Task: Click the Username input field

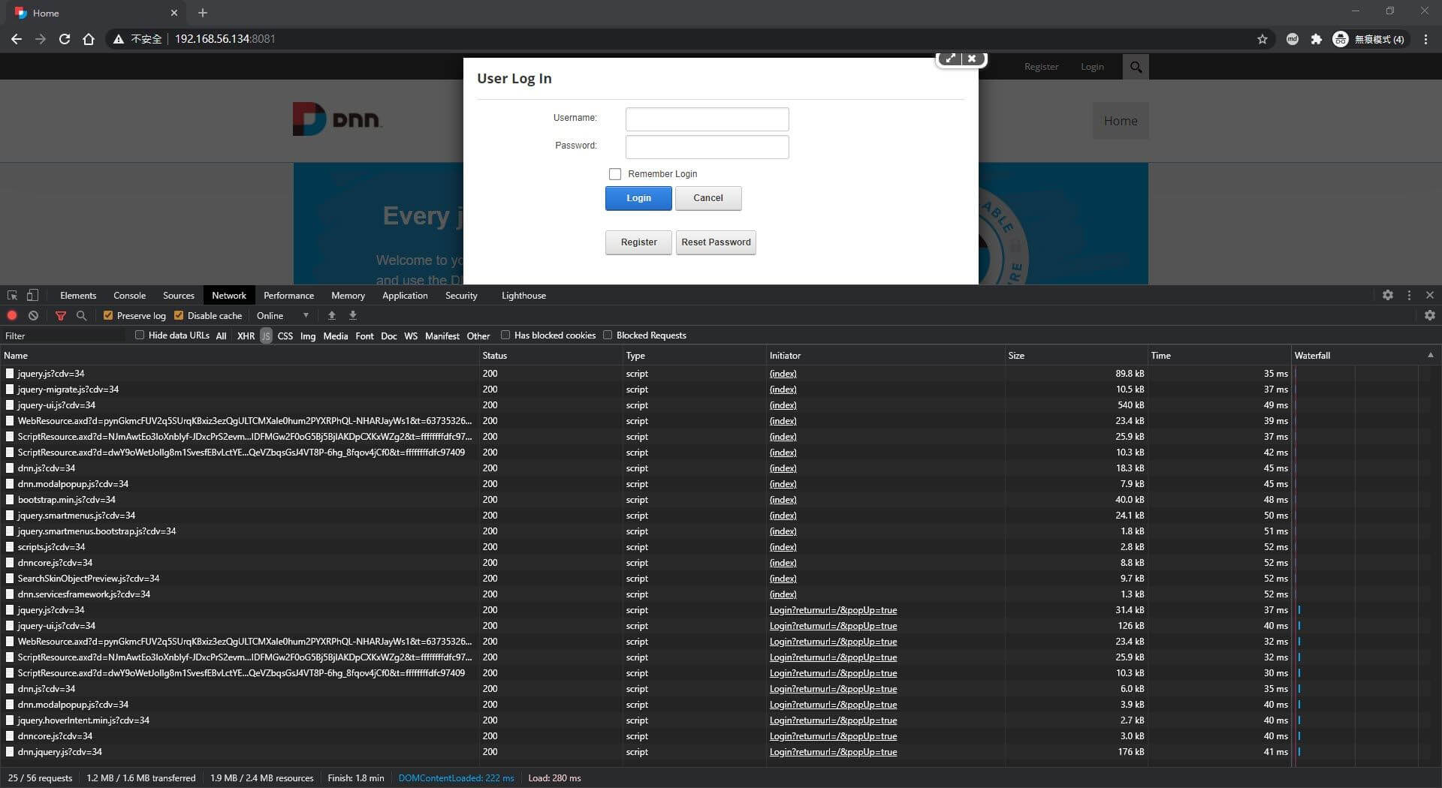Action: coord(707,119)
